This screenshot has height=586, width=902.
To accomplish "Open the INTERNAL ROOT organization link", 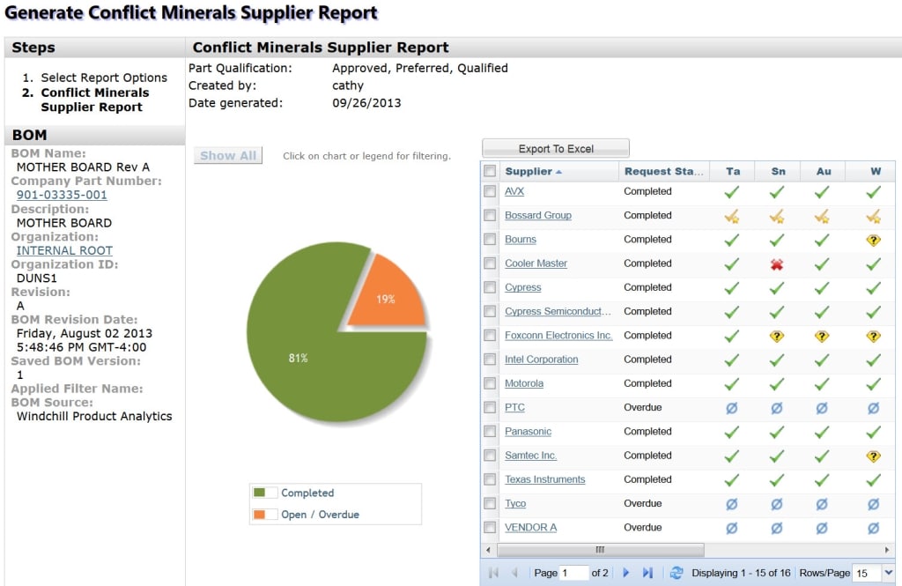I will point(64,250).
